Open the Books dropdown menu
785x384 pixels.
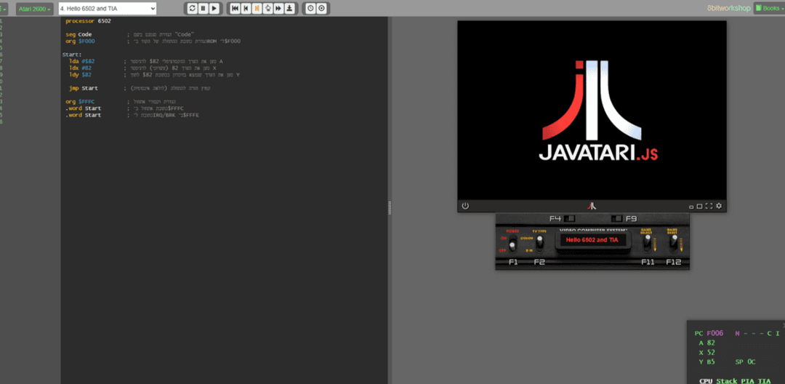tap(769, 8)
